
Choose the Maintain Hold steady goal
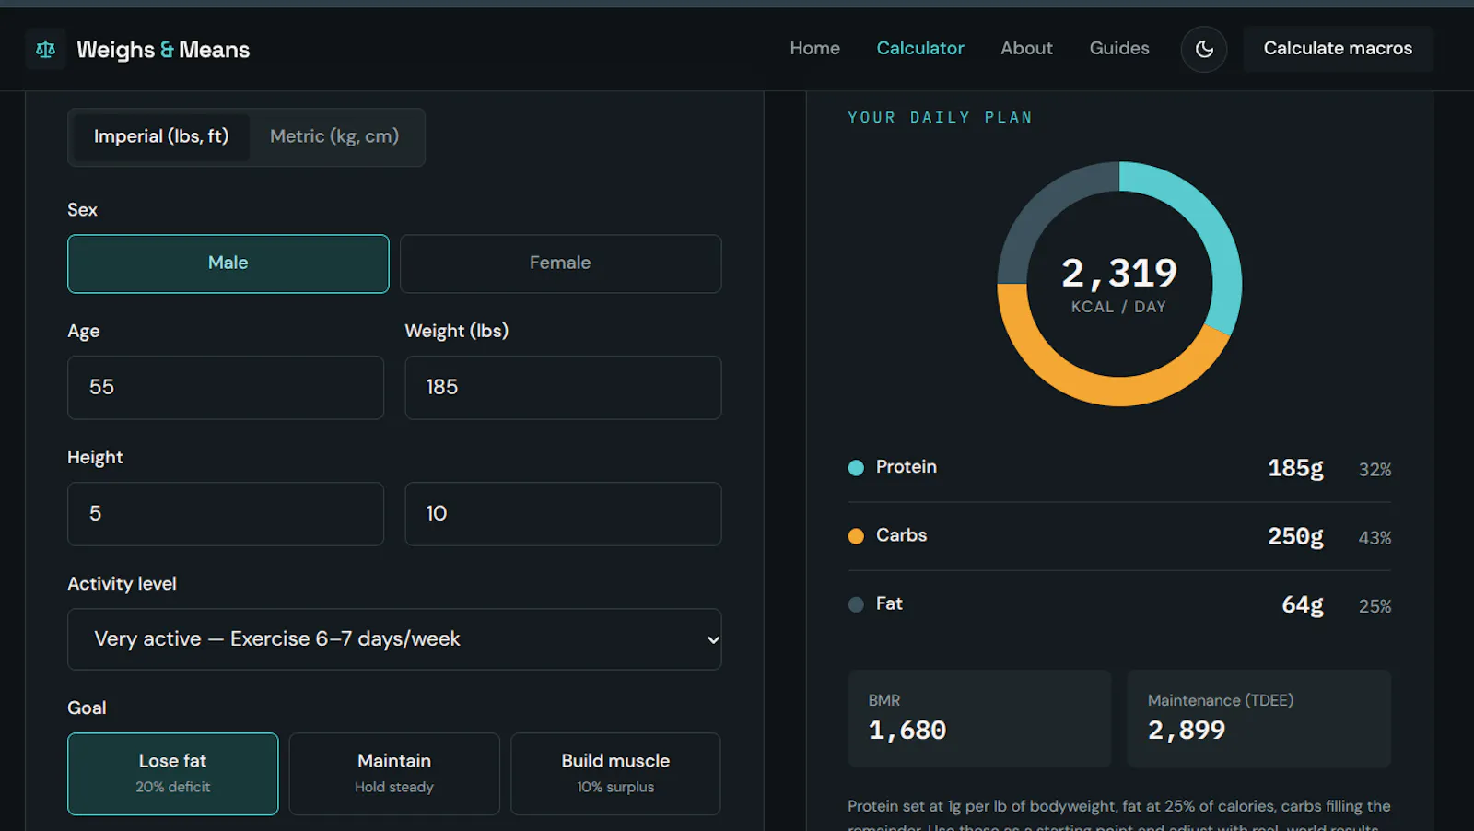[x=394, y=774]
